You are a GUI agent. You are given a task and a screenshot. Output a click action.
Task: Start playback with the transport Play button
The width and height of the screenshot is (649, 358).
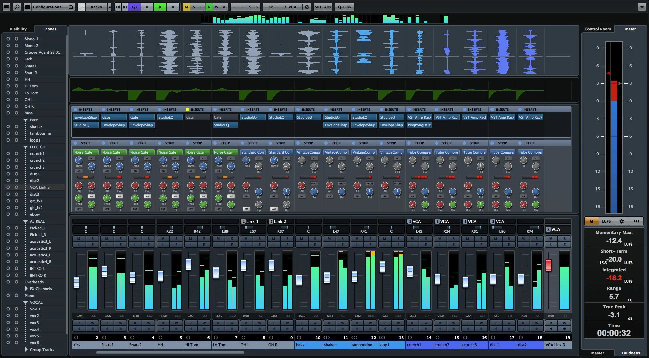160,7
